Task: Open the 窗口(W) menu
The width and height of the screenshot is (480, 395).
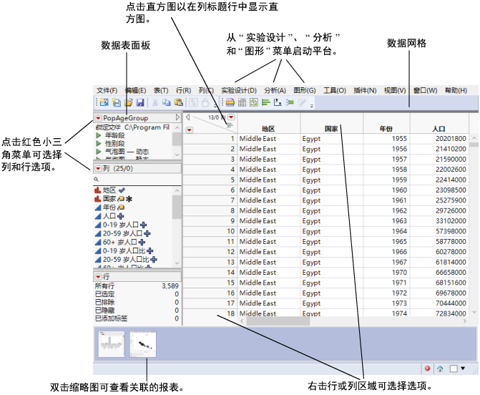Action: (x=425, y=91)
